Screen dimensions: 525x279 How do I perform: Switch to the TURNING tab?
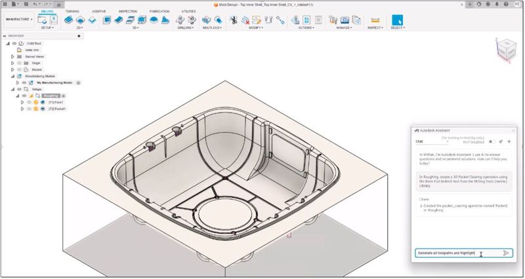73,11
